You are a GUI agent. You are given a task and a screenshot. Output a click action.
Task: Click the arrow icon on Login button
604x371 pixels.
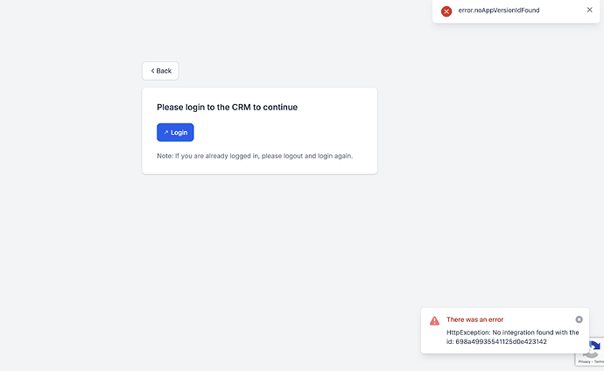[165, 133]
